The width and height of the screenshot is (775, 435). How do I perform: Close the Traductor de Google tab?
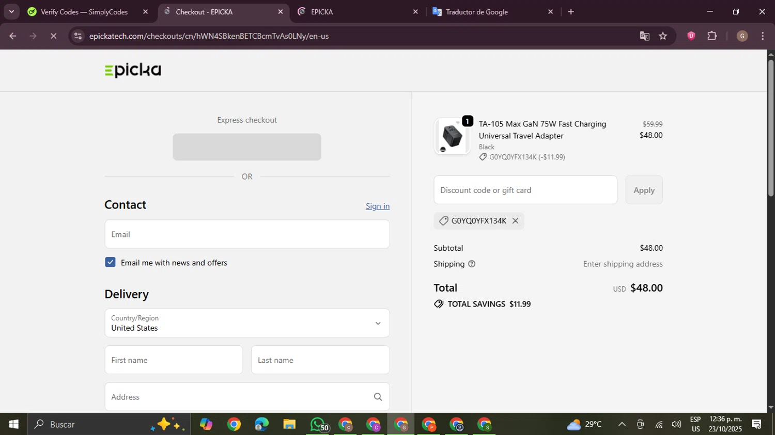pos(550,12)
